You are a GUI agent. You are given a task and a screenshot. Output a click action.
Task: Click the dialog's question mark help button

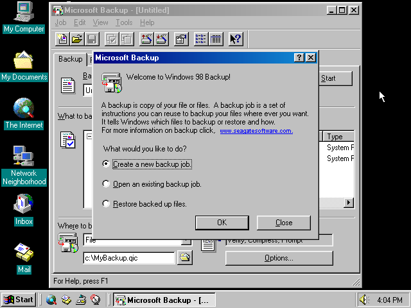coord(299,58)
